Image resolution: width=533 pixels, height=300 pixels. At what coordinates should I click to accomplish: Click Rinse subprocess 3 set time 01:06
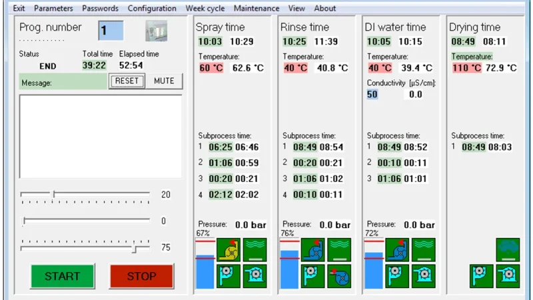(x=305, y=179)
